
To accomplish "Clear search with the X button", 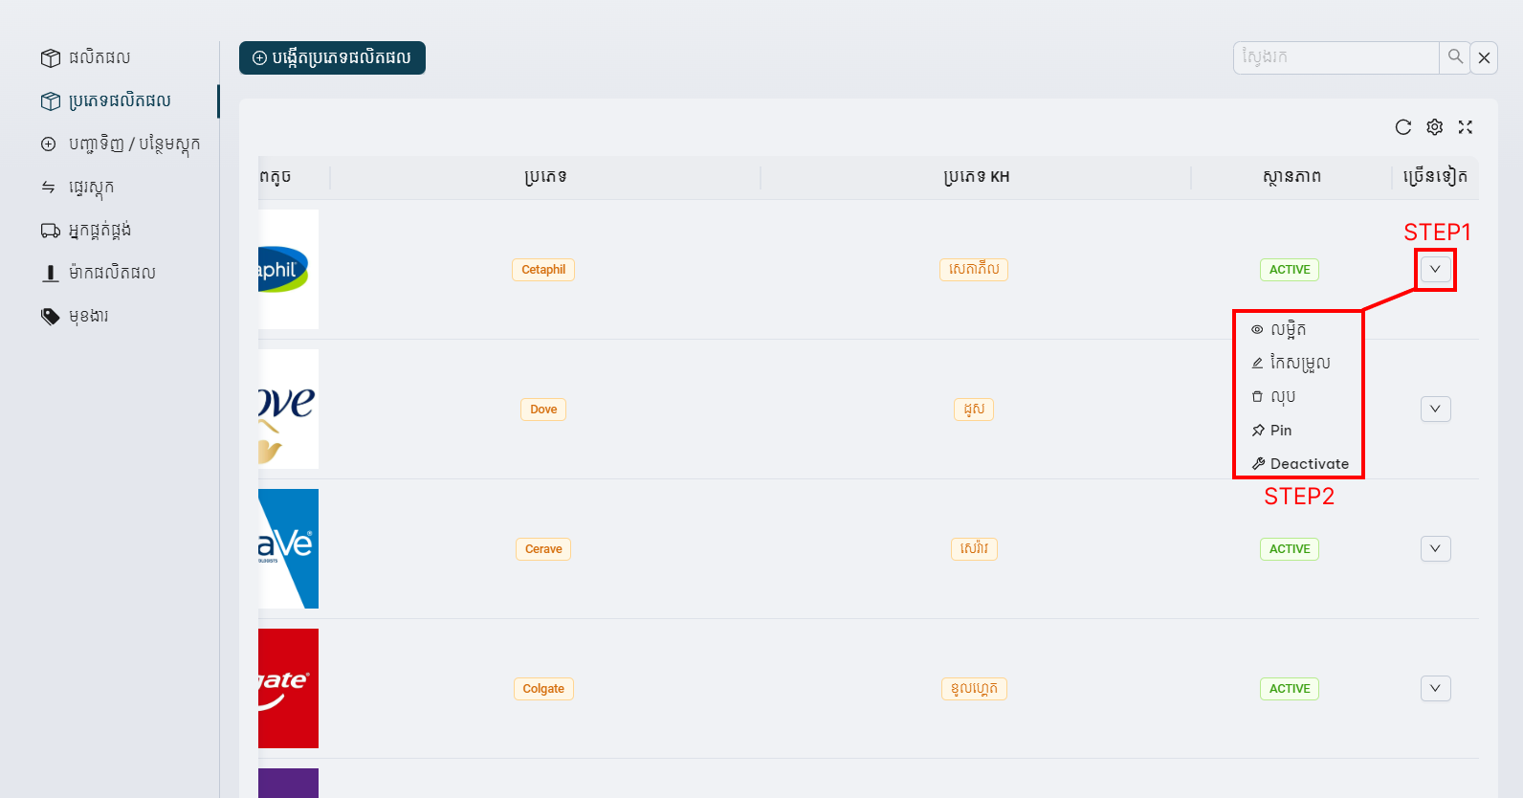I will coord(1484,57).
